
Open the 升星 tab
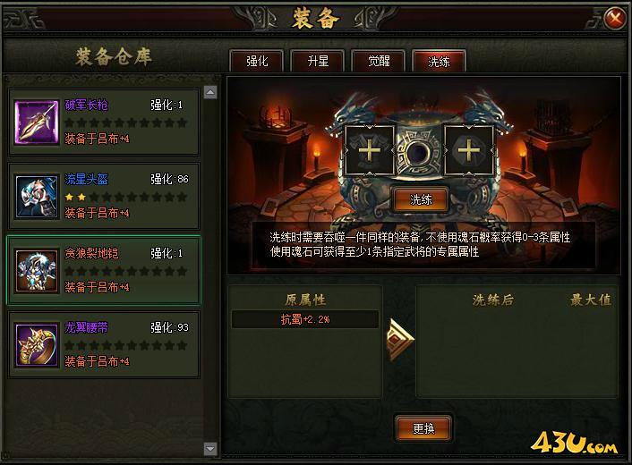(318, 61)
